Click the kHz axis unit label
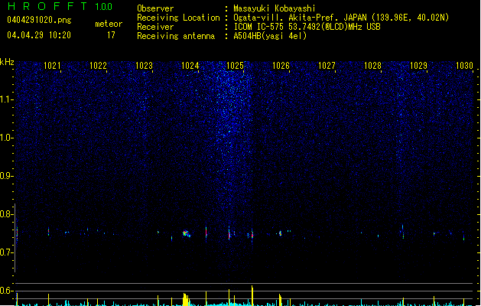Image resolution: width=481 pixels, height=306 pixels. coord(7,62)
